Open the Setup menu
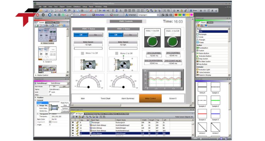The image size is (265, 141). (85, 7)
